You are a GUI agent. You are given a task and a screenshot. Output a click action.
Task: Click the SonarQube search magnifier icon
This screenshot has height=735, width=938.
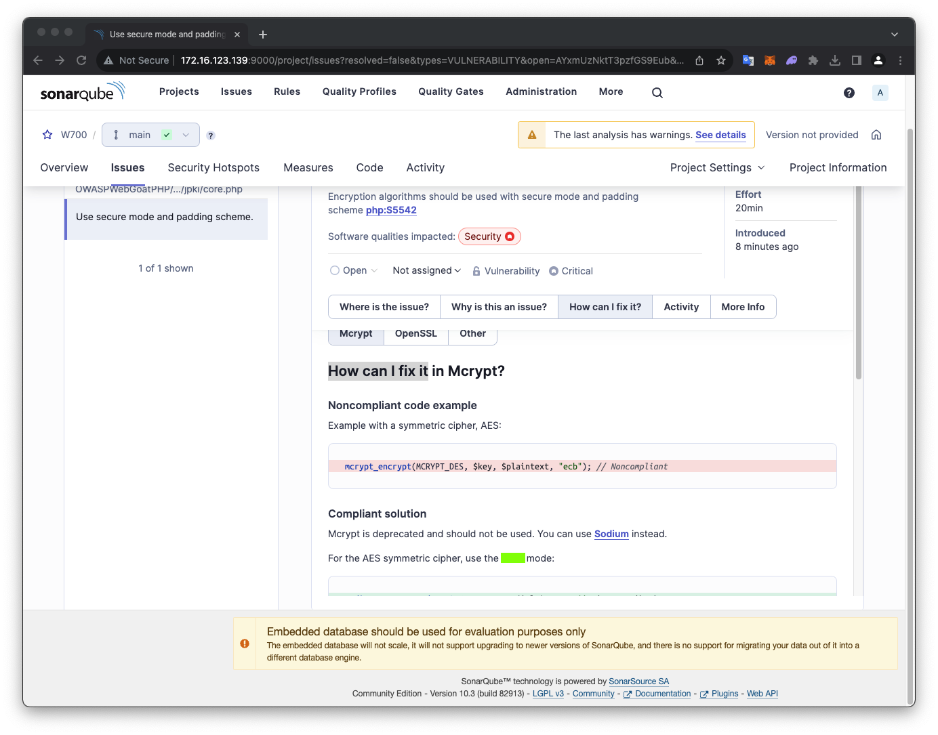pos(657,93)
